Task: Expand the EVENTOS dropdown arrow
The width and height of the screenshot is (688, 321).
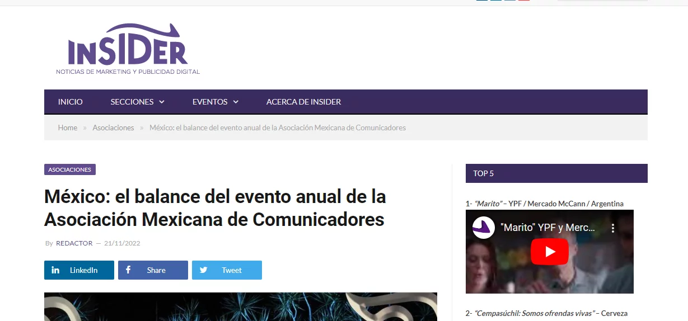Action: click(236, 102)
